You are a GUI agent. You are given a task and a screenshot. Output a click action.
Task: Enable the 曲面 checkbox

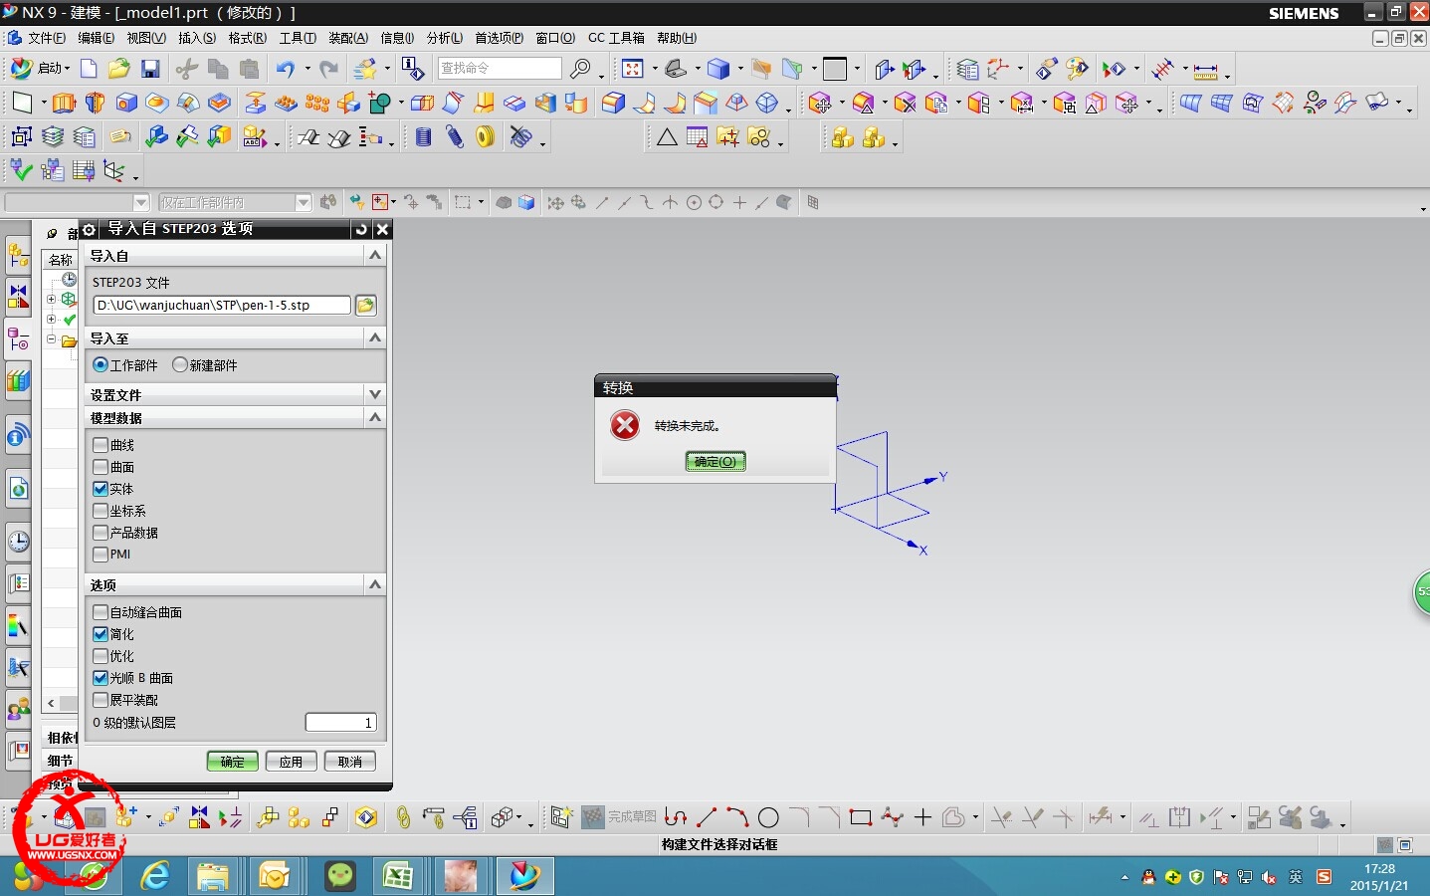(x=101, y=467)
